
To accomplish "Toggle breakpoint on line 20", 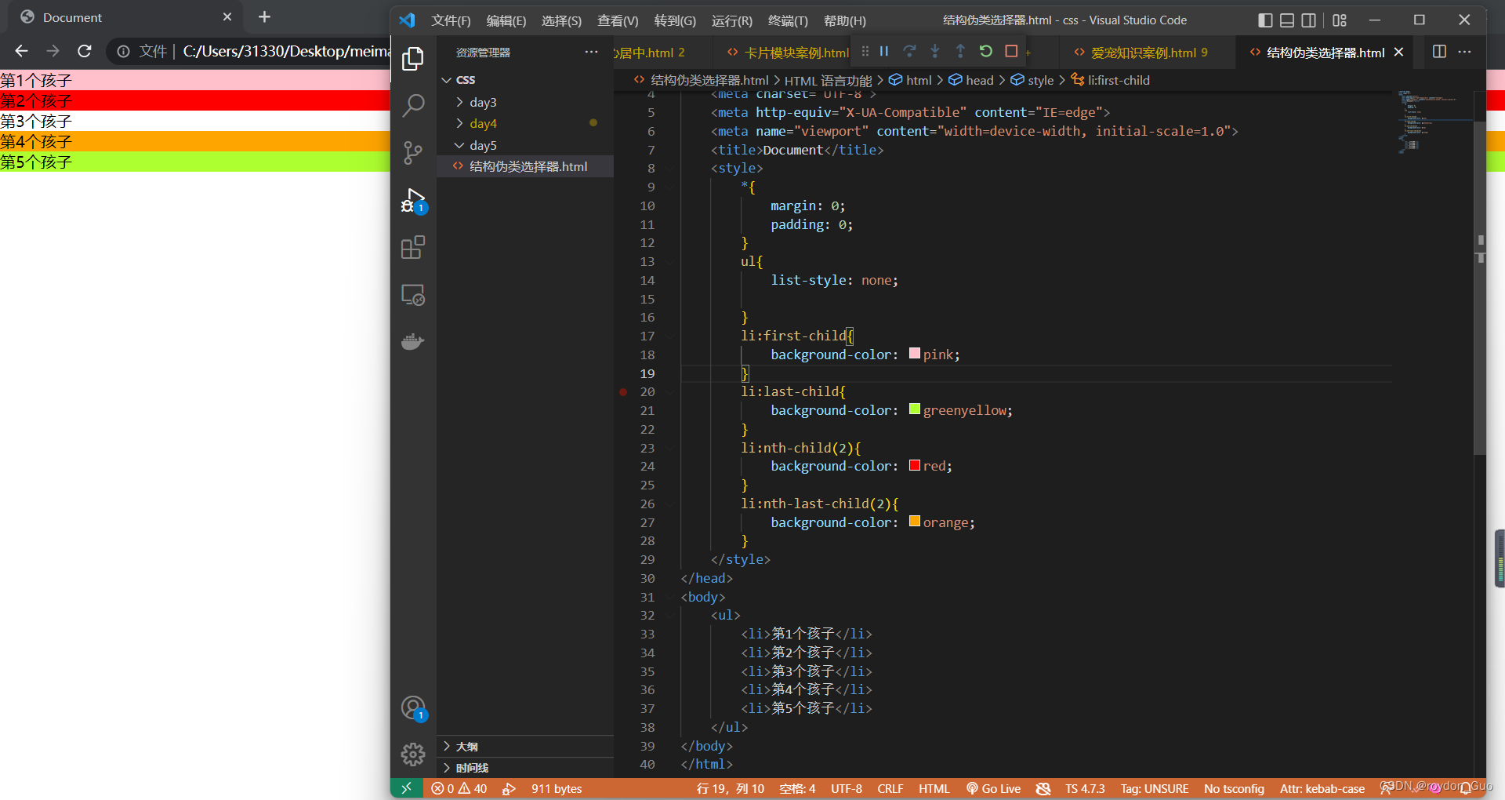I will click(x=623, y=392).
